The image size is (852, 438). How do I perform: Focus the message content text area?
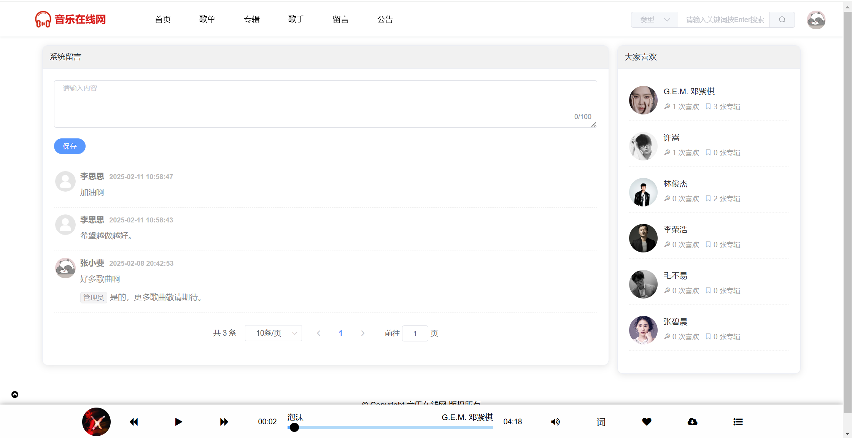325,104
